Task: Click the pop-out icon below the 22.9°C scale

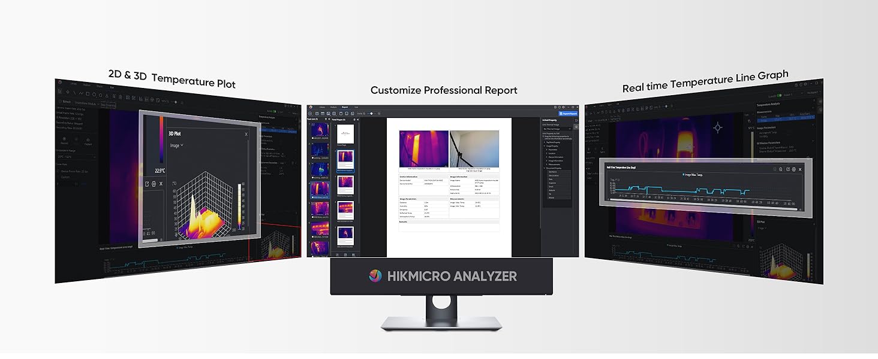Action: (147, 184)
